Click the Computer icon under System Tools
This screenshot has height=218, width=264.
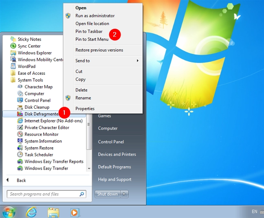pyautogui.click(x=20, y=94)
